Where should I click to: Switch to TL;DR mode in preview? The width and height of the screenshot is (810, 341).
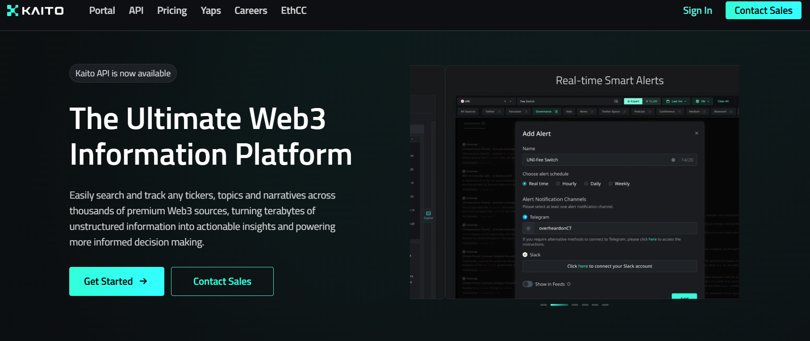[x=652, y=101]
